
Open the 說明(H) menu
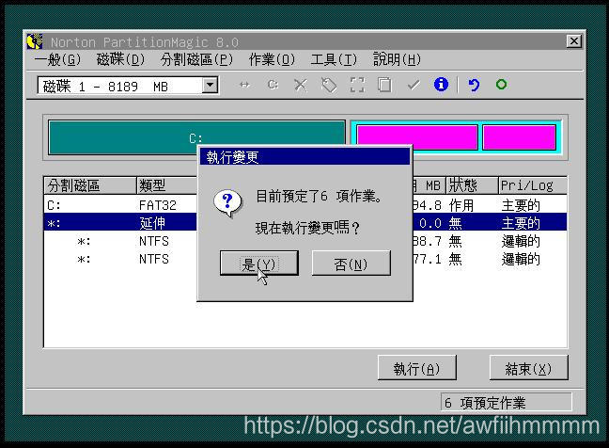pos(397,59)
